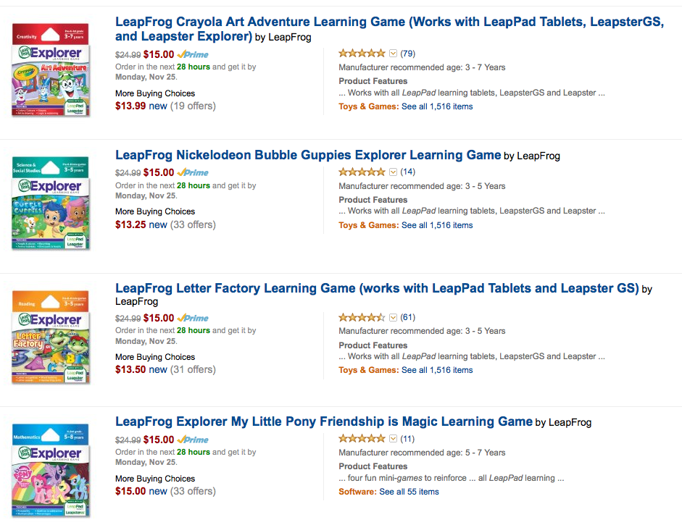
Task: Click star rating for Crayola Art Adventure
Action: click(362, 54)
